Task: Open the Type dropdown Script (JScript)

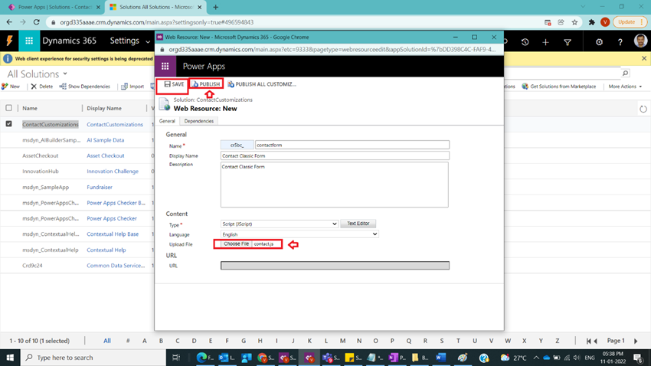Action: point(280,224)
